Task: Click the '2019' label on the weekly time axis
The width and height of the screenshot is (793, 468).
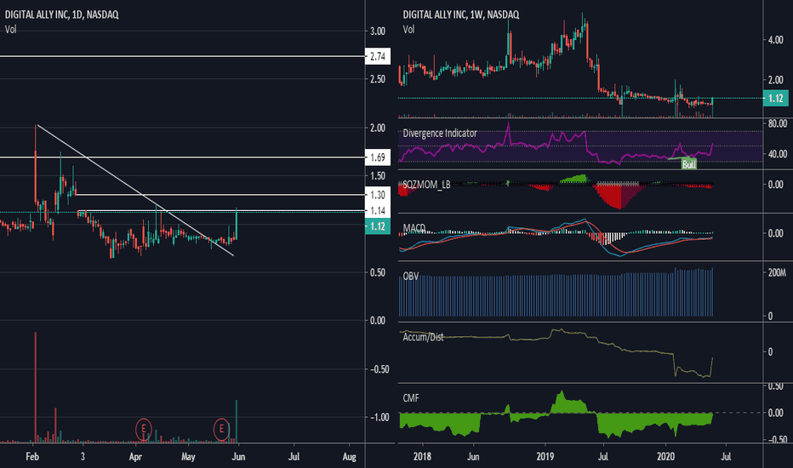Action: click(x=545, y=456)
